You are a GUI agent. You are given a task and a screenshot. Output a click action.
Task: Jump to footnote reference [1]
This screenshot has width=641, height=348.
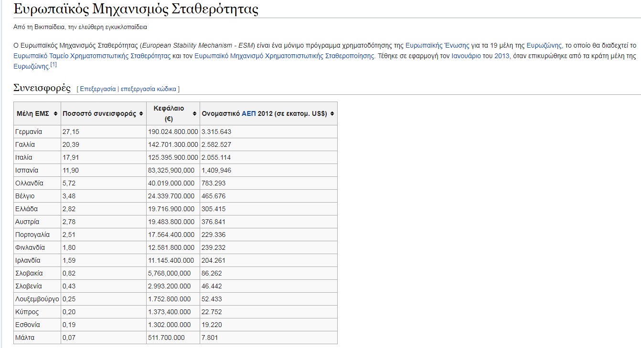[x=53, y=65]
